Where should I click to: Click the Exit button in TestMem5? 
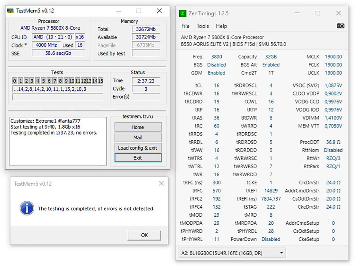138,158
